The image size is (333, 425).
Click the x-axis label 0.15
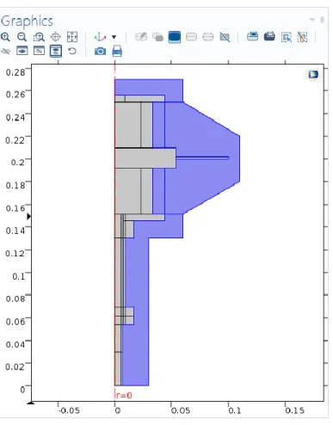coord(294,410)
